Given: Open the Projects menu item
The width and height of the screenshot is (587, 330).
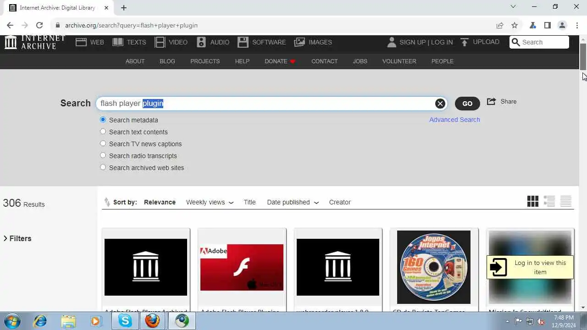Looking at the screenshot, I should pyautogui.click(x=205, y=61).
